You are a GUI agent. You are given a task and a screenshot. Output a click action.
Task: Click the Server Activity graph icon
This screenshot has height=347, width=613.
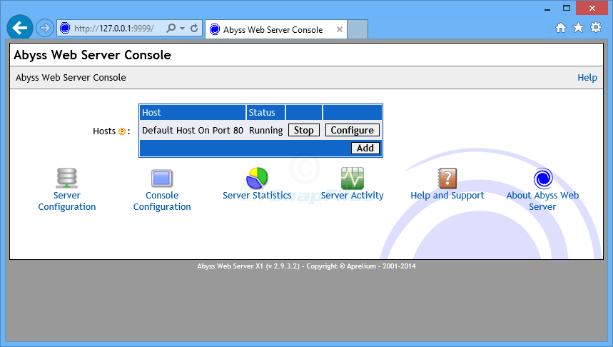353,178
